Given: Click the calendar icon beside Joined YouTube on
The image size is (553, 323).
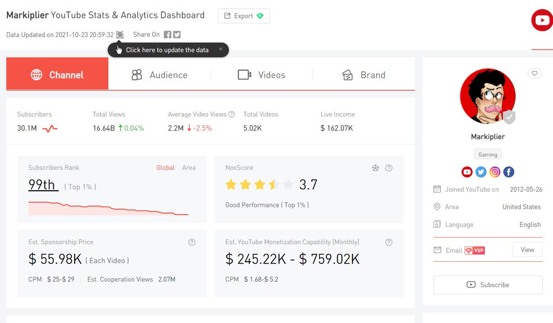Looking at the screenshot, I should [437, 189].
